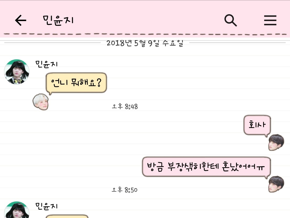
Task: Tap the chat title 민윤지 in header
Action: [x=58, y=20]
